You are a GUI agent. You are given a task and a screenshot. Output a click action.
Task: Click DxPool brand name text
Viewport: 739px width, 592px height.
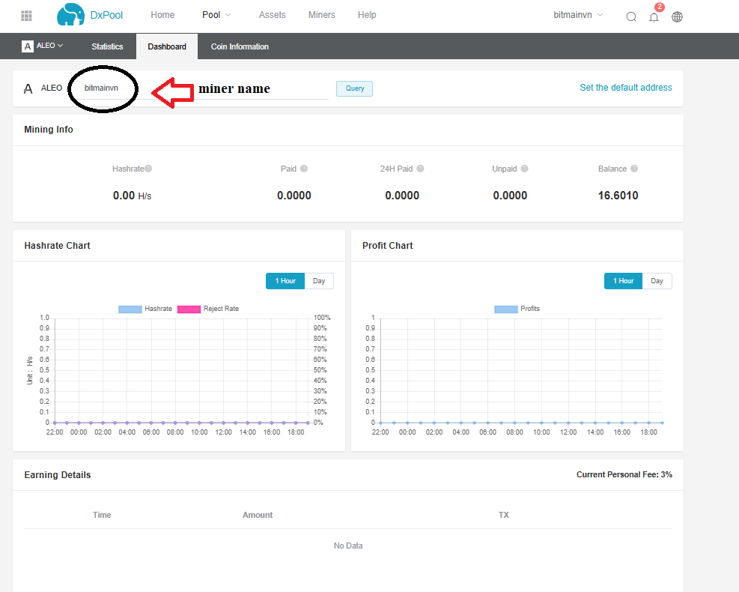pyautogui.click(x=106, y=15)
